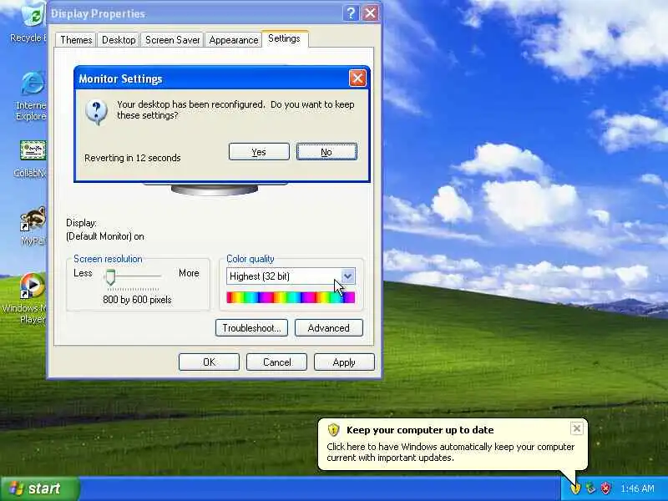Click the question mark icon in Monitor Settings

pyautogui.click(x=97, y=112)
